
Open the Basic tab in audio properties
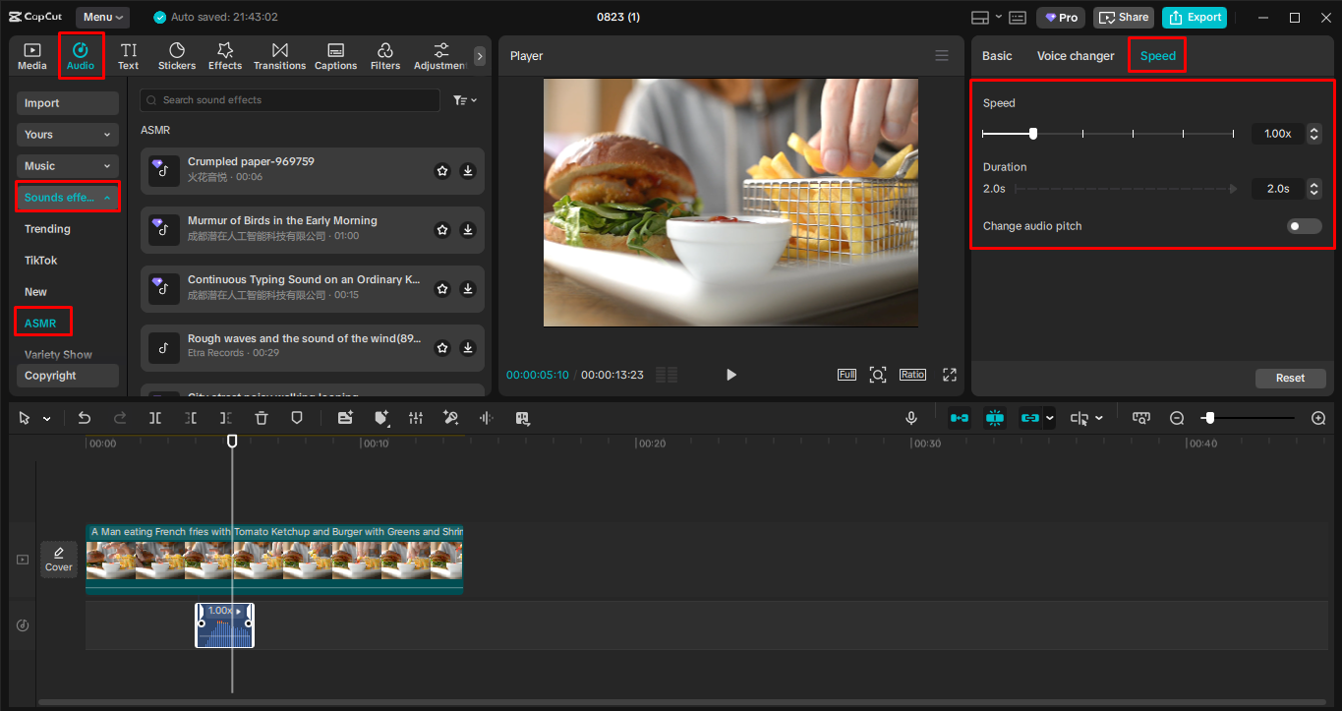point(997,56)
